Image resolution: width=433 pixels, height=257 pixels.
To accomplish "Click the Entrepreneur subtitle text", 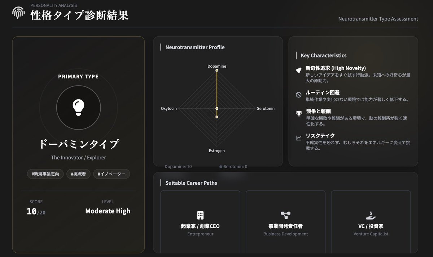I will pyautogui.click(x=200, y=234).
